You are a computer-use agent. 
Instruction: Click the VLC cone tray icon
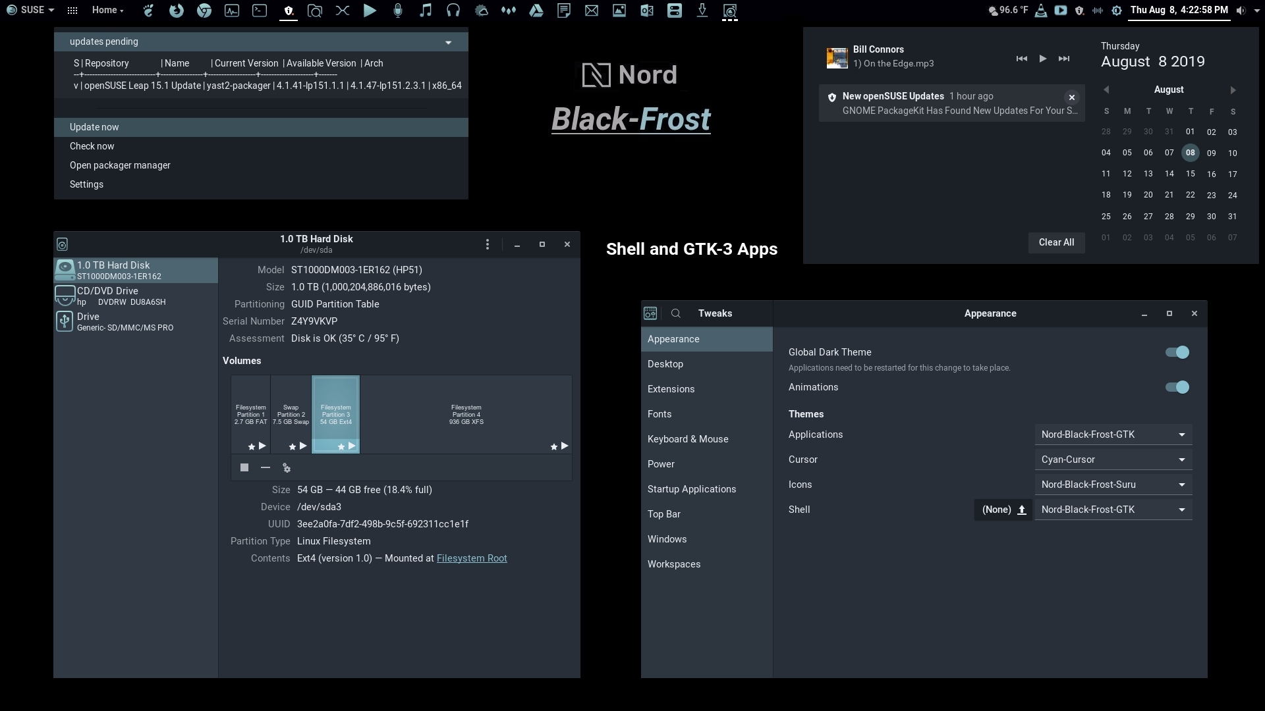tap(1041, 11)
